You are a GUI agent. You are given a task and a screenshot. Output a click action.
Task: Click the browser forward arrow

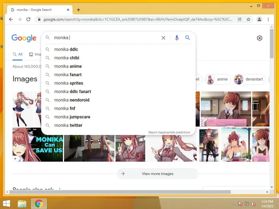(20, 19)
